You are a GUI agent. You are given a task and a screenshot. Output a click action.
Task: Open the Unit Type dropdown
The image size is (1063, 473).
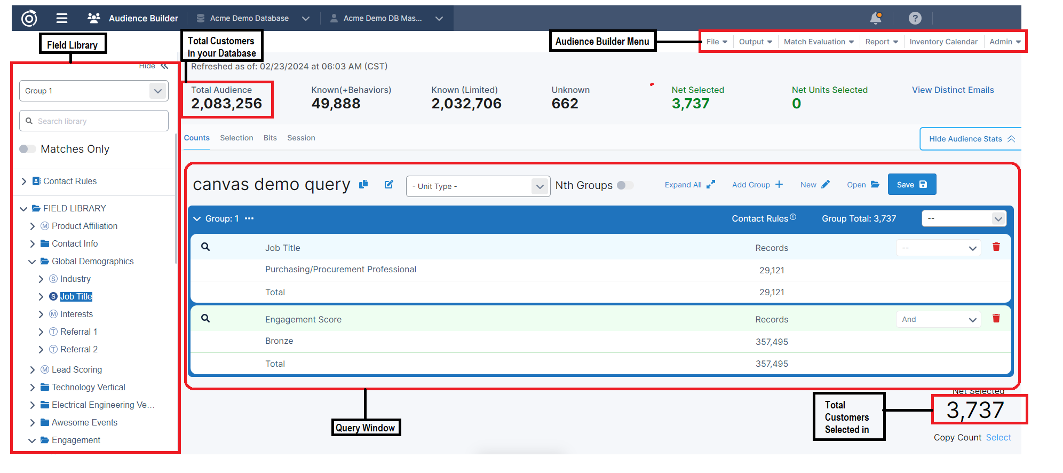click(x=478, y=186)
